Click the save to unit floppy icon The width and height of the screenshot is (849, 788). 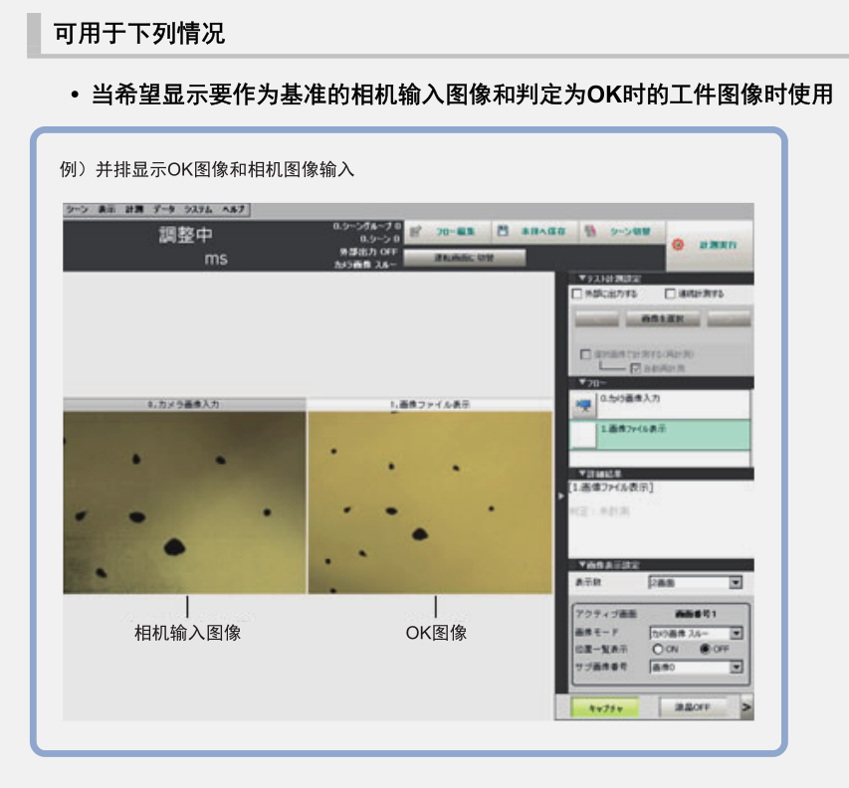point(503,231)
